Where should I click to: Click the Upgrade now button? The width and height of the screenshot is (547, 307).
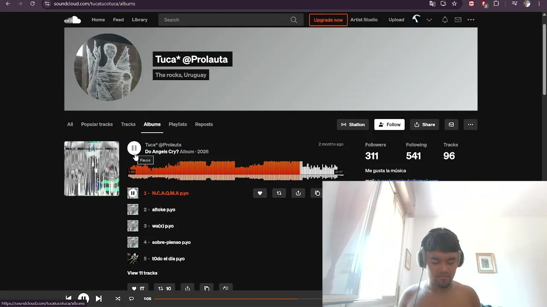(x=328, y=20)
